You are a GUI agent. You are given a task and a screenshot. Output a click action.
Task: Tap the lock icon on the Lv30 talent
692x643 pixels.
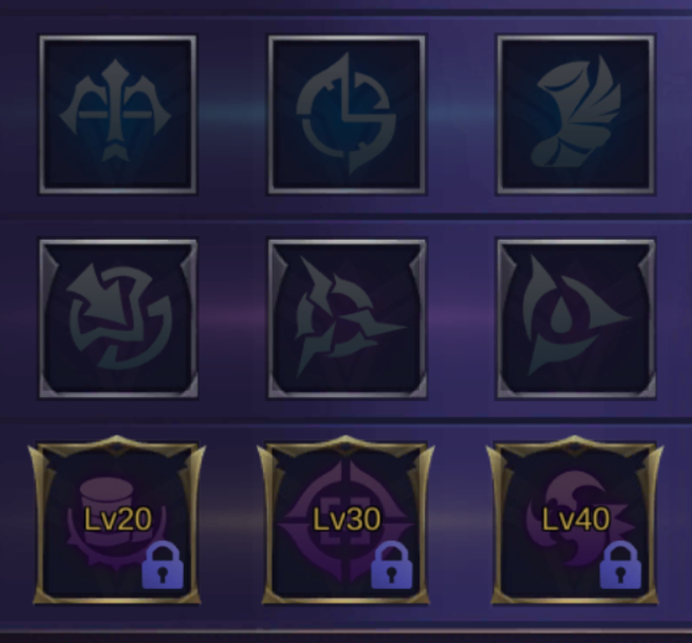[x=391, y=565]
